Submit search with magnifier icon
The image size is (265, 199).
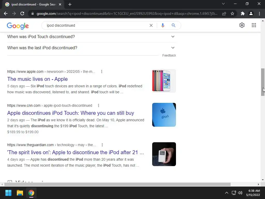pyautogui.click(x=173, y=25)
